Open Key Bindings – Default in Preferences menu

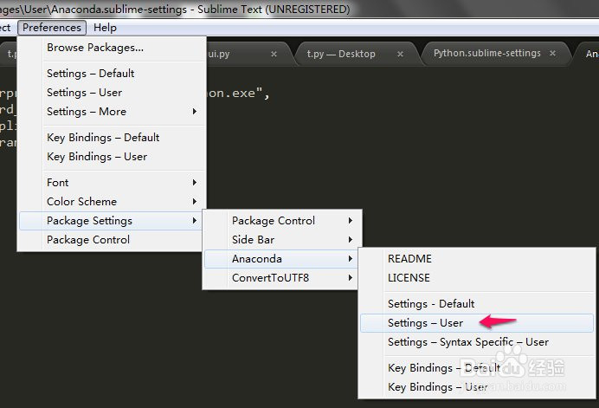[x=111, y=138]
